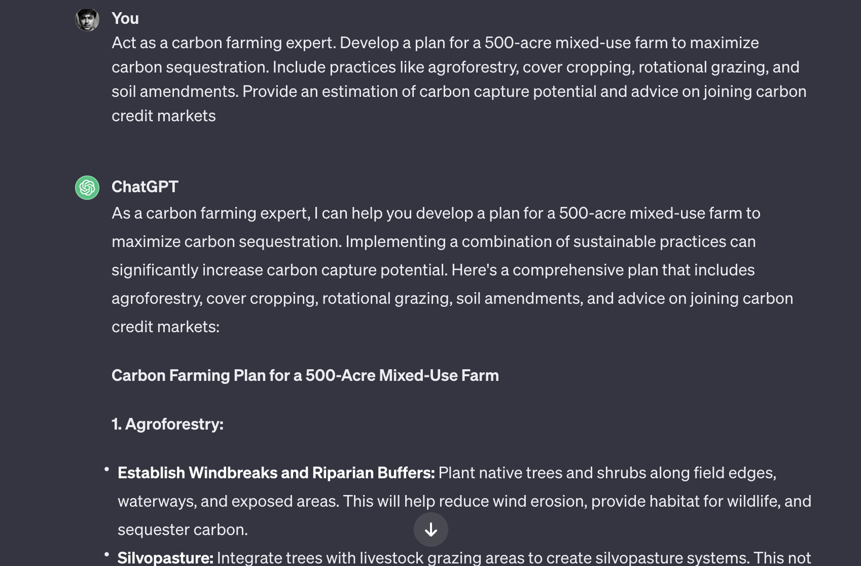The image size is (861, 566).
Task: Click Establish Windbreaks and Riparian Buffers text
Action: tap(276, 472)
